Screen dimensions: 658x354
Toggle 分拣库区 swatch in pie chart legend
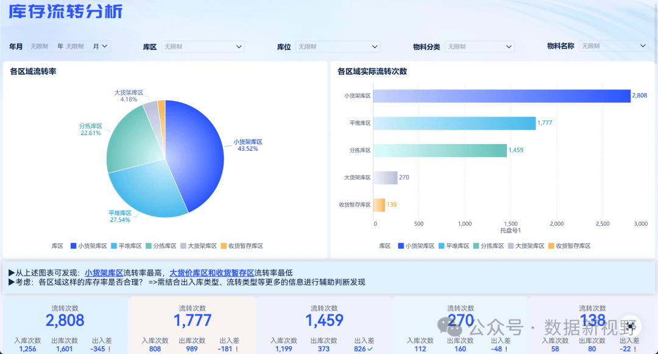coord(149,246)
